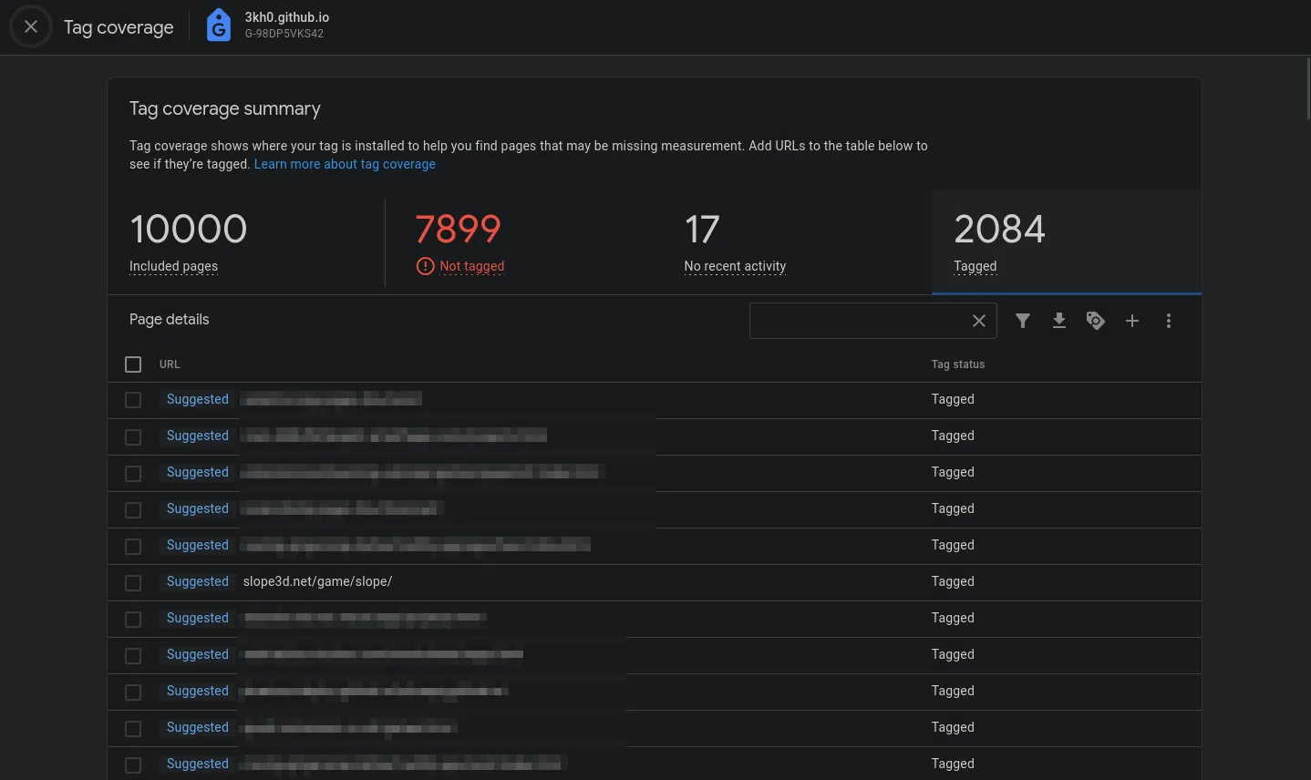This screenshot has width=1311, height=780.
Task: Open the filter options in Page details
Action: 1023,321
